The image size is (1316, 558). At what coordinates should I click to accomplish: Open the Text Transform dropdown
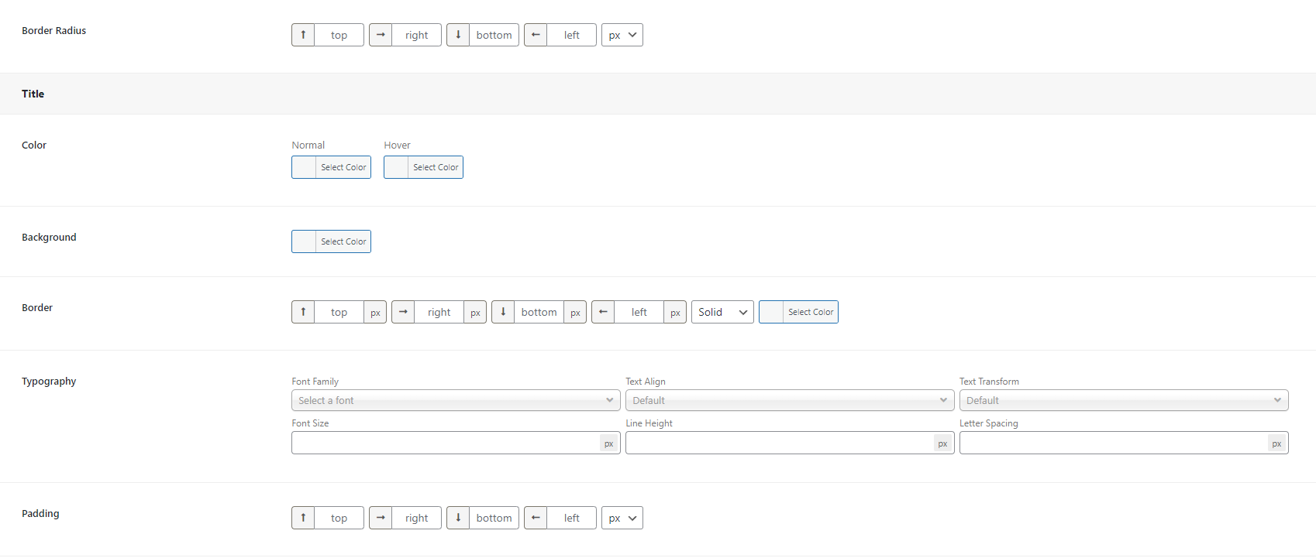click(x=1123, y=400)
